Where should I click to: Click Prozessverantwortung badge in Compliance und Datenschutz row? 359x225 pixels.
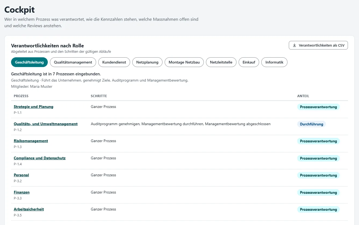[319, 158]
